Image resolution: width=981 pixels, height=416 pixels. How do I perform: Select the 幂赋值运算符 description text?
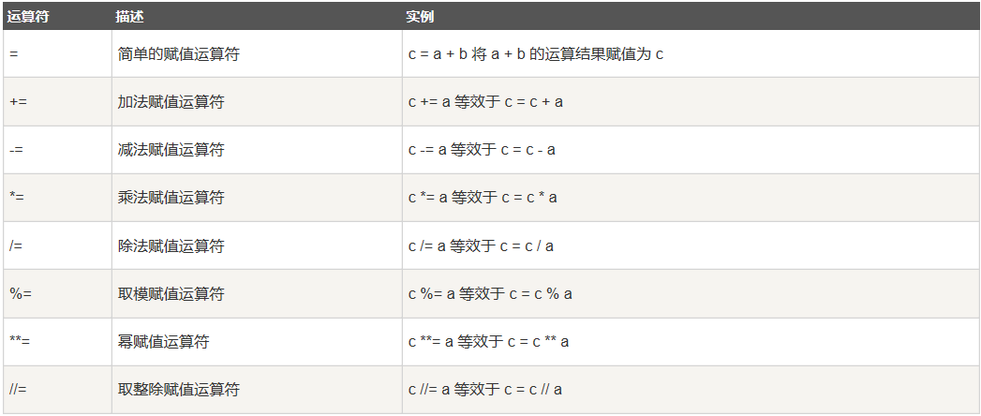(163, 342)
